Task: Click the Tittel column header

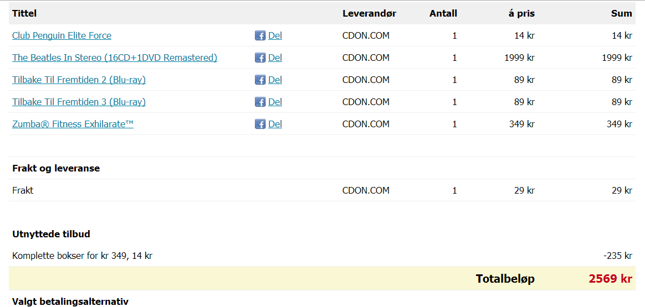Action: point(25,13)
